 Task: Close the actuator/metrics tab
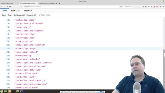point(37,4)
